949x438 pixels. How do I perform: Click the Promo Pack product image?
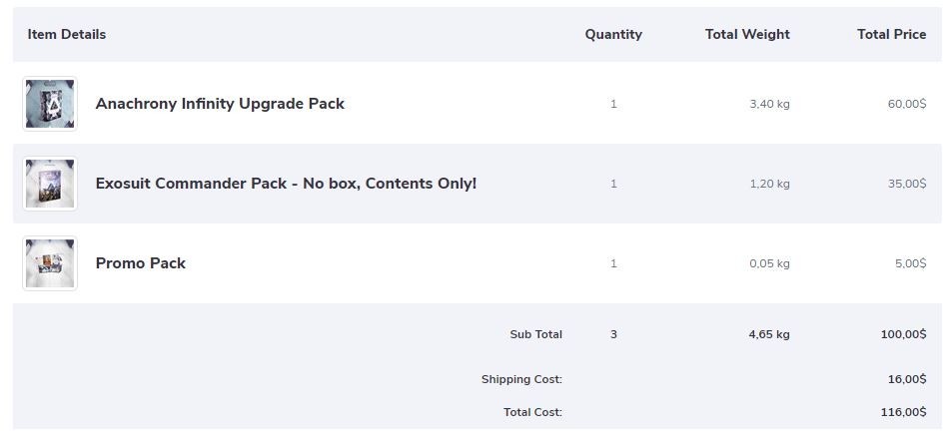coord(50,263)
